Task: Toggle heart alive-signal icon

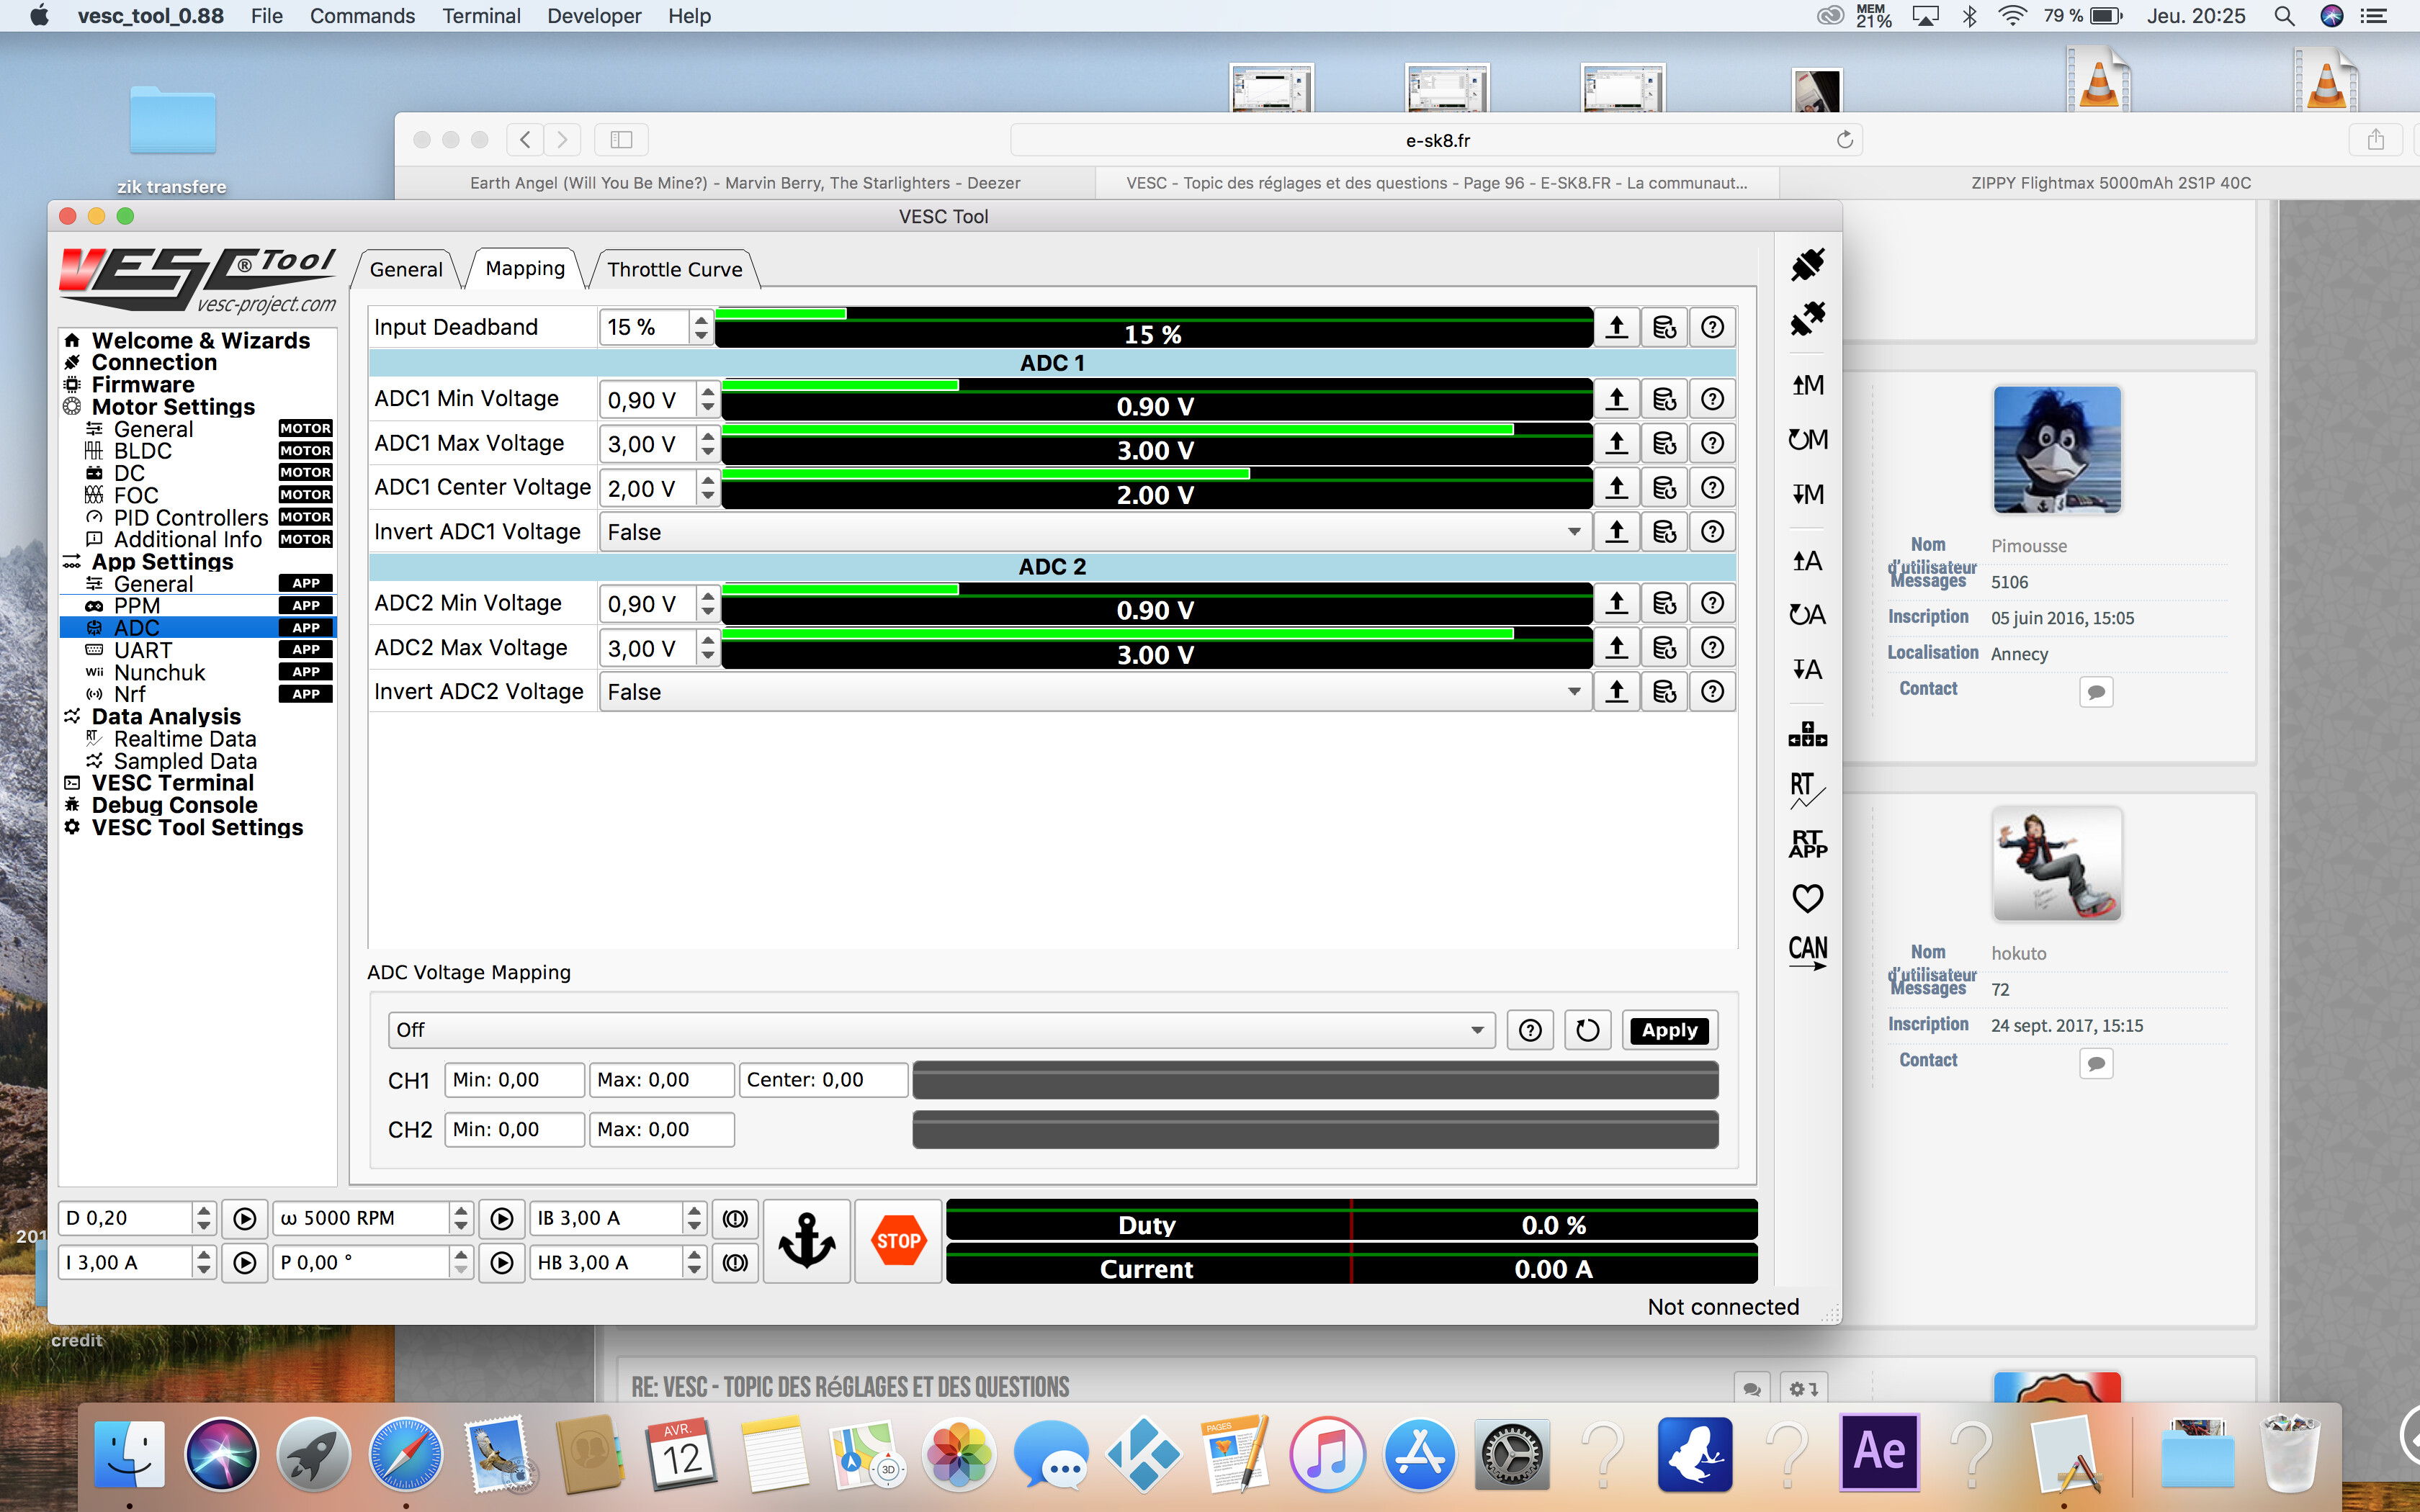Action: (1807, 898)
